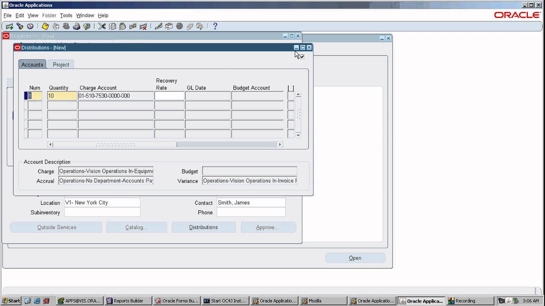Open the Folder menu
Viewport: 545px width, 306px height.
[49, 15]
